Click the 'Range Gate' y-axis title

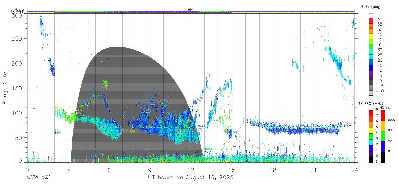pyautogui.click(x=5, y=89)
